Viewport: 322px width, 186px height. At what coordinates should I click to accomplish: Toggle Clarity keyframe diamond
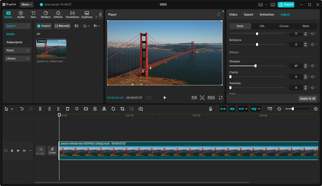(313, 77)
